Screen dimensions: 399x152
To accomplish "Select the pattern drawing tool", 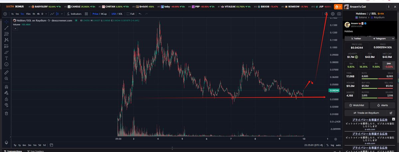I will tap(6, 40).
